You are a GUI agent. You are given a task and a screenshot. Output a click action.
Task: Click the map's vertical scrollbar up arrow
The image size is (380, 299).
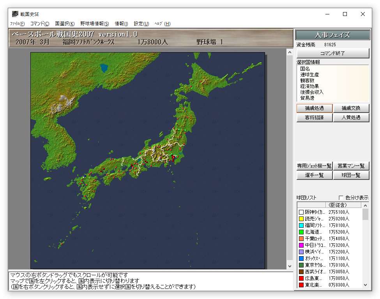(x=290, y=52)
